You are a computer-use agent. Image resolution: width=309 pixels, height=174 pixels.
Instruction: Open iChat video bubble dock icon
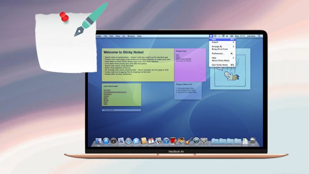coord(136,141)
